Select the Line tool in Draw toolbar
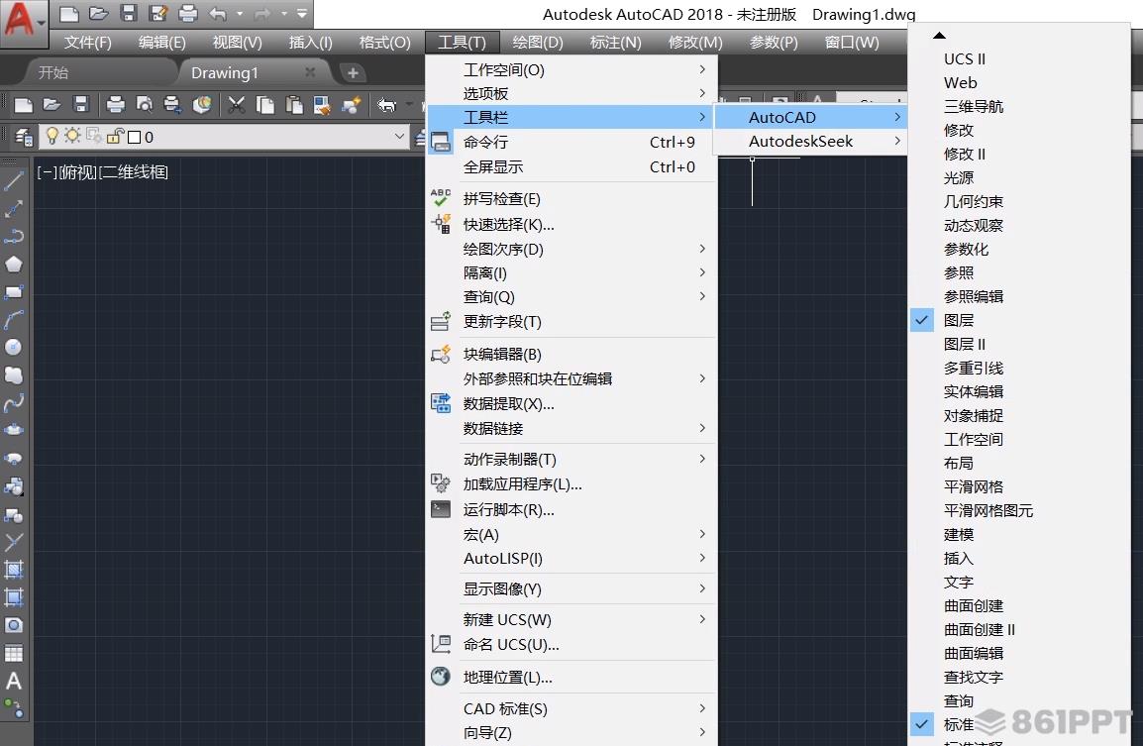 point(14,181)
